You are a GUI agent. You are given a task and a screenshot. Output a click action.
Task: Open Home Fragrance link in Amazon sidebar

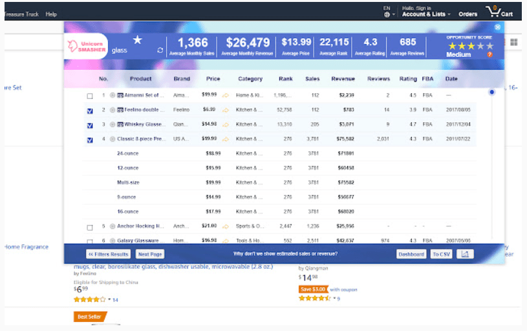point(27,247)
